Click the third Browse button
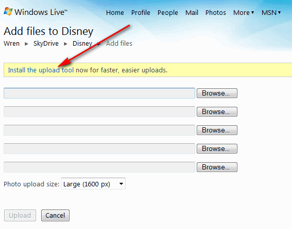The height and width of the screenshot is (229, 292). 217,130
